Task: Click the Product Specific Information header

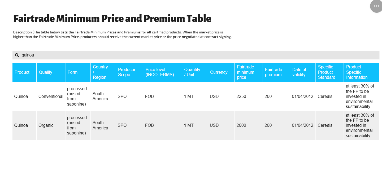Action: pyautogui.click(x=357, y=72)
